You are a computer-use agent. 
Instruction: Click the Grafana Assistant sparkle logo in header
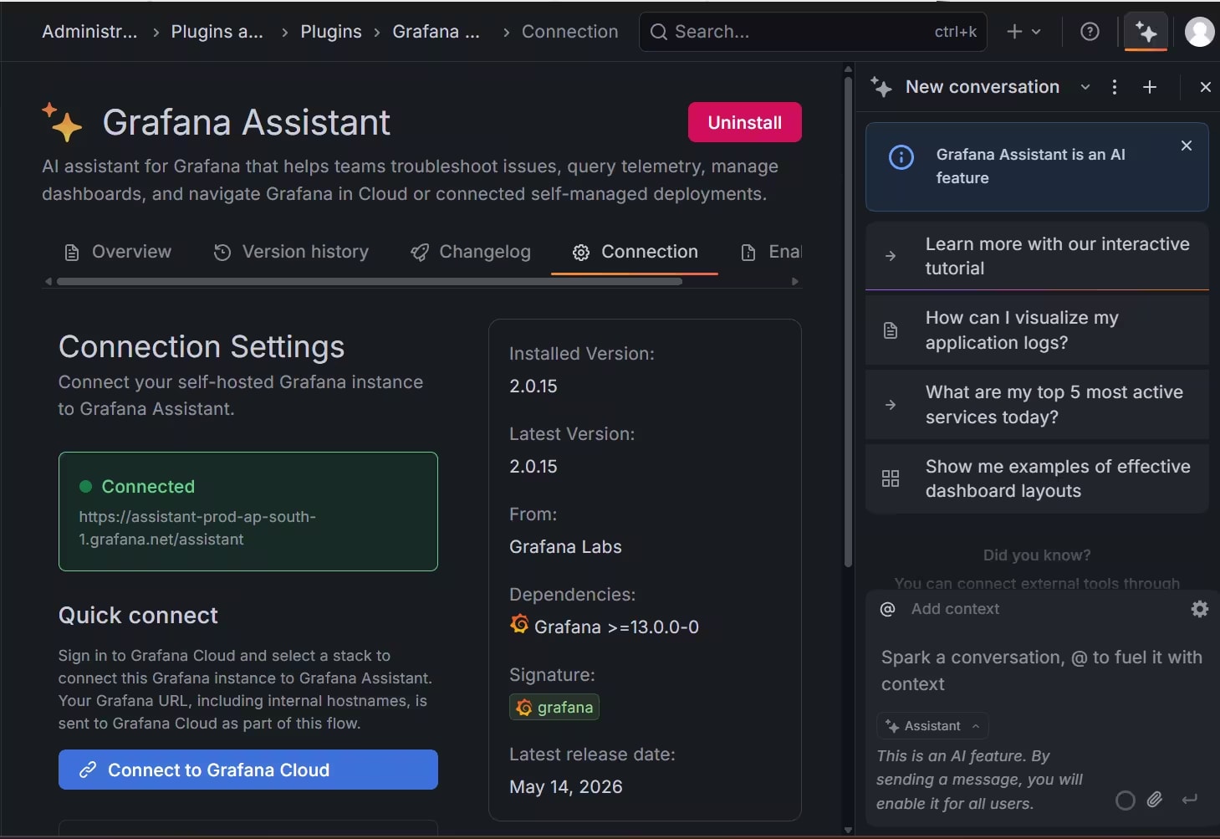[x=63, y=122]
